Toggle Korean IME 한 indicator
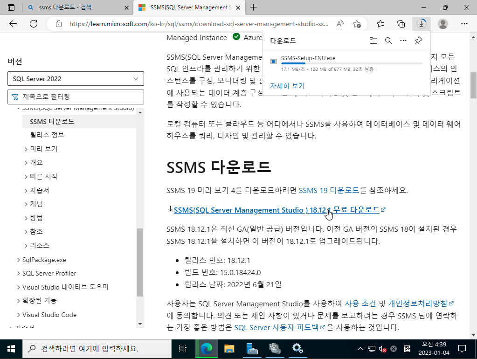 pyautogui.click(x=407, y=349)
